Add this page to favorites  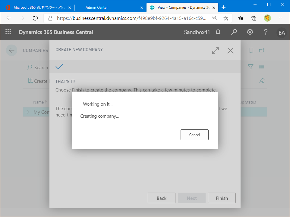[x=225, y=18]
